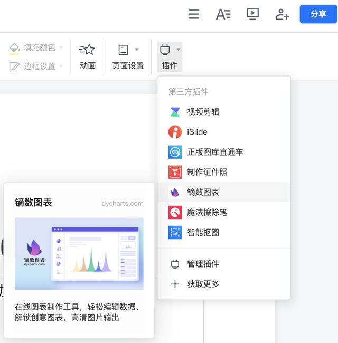Image resolution: width=338 pixels, height=343 pixels.
Task: Open the 动画 animation tool
Action: (x=87, y=56)
